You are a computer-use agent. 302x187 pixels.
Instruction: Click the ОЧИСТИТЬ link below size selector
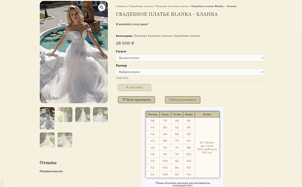[x=122, y=78]
